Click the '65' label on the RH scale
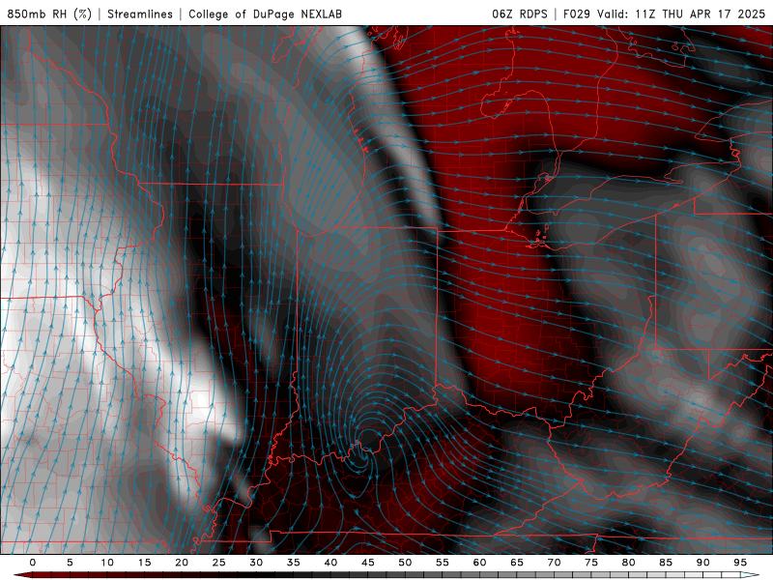Image resolution: width=773 pixels, height=580 pixels. coord(517,563)
